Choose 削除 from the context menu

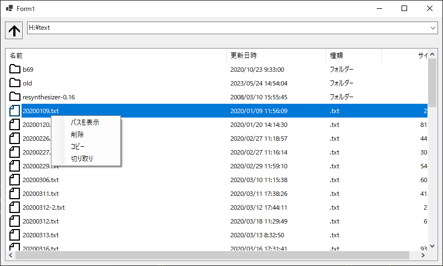[77, 135]
